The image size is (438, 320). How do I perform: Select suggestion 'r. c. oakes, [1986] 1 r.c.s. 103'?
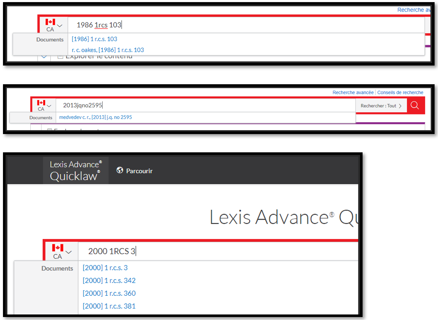point(108,50)
